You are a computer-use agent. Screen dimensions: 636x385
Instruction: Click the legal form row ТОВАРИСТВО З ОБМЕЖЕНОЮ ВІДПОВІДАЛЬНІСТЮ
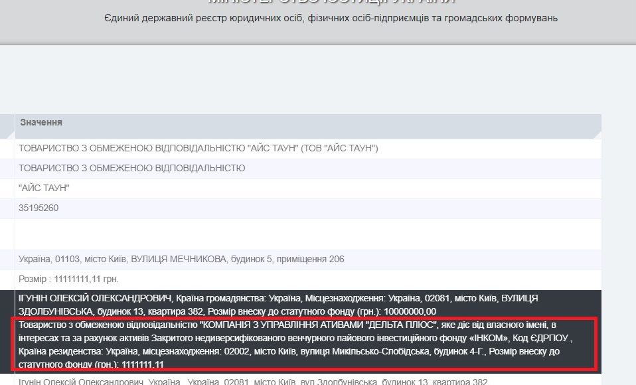[308, 169]
